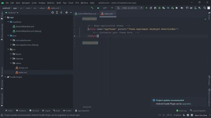Expand the Gradle Scripts node
Viewport: 211px width, 118px height.
click(x=5, y=77)
